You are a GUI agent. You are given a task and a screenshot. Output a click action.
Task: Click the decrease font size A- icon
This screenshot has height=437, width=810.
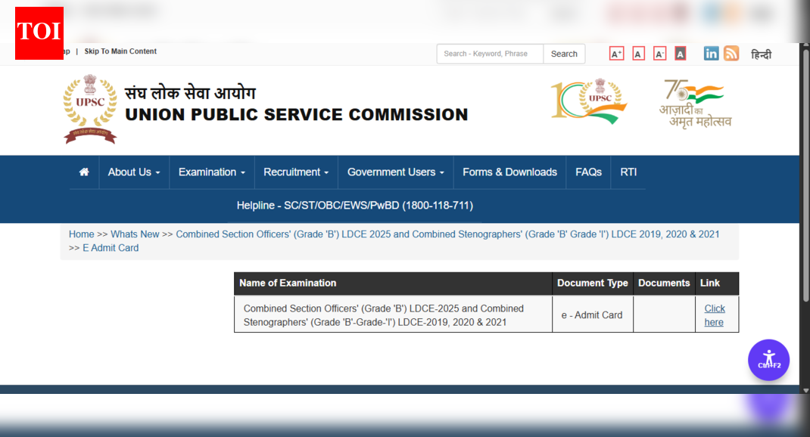659,53
